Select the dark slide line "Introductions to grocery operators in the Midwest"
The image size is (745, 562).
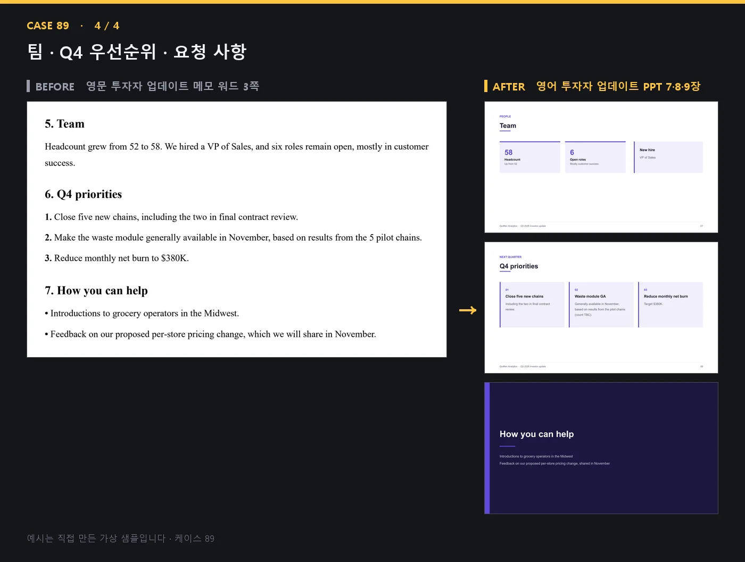536,457
